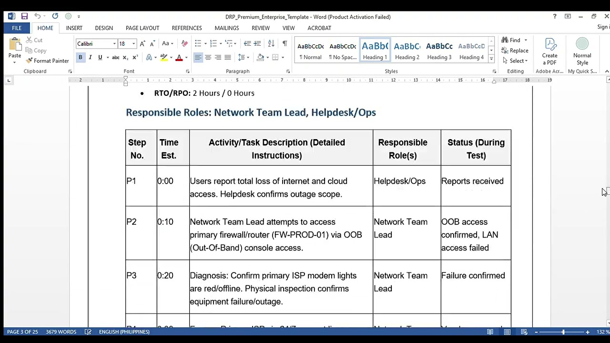Screen dimensions: 610x343
Task: Click the Replace button
Action: tap(515, 51)
